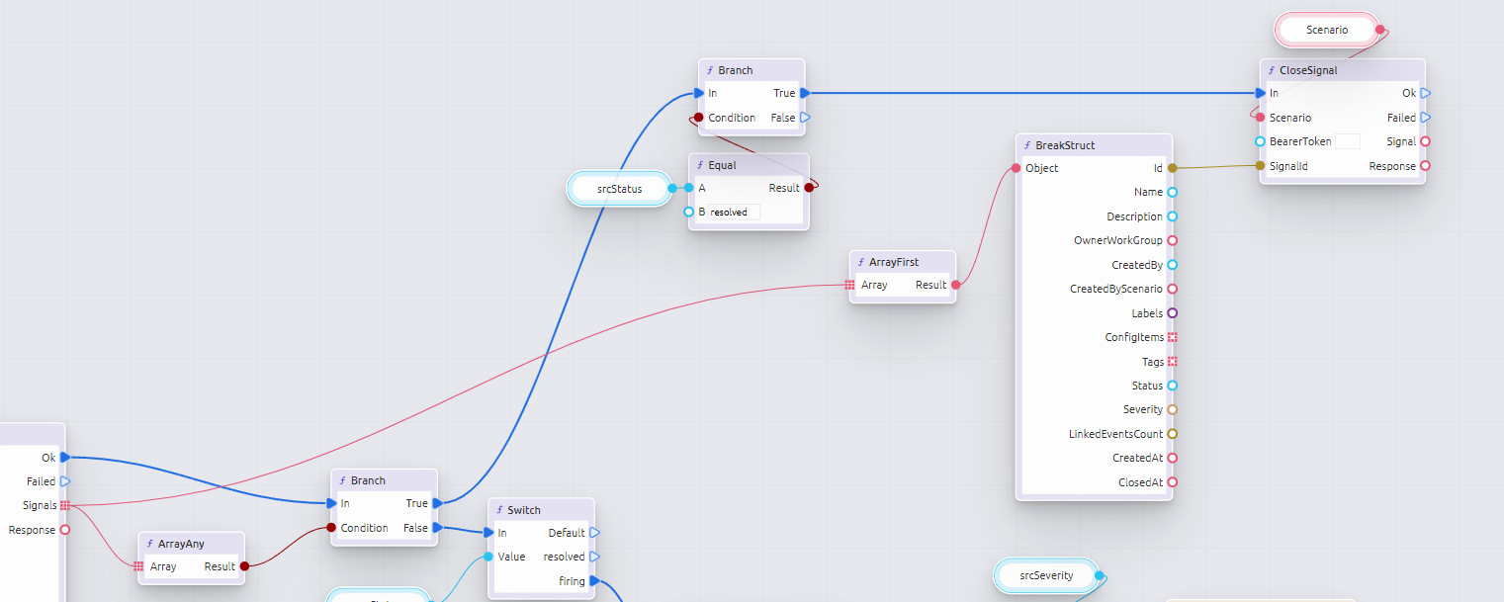The image size is (1504, 602).
Task: Click the CloseSignal BearerToken input field
Action: pos(1347,141)
